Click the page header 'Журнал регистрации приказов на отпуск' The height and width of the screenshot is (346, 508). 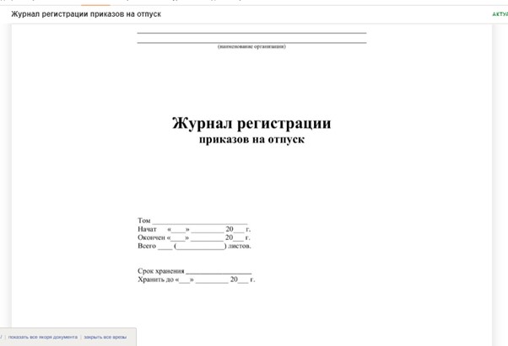85,14
